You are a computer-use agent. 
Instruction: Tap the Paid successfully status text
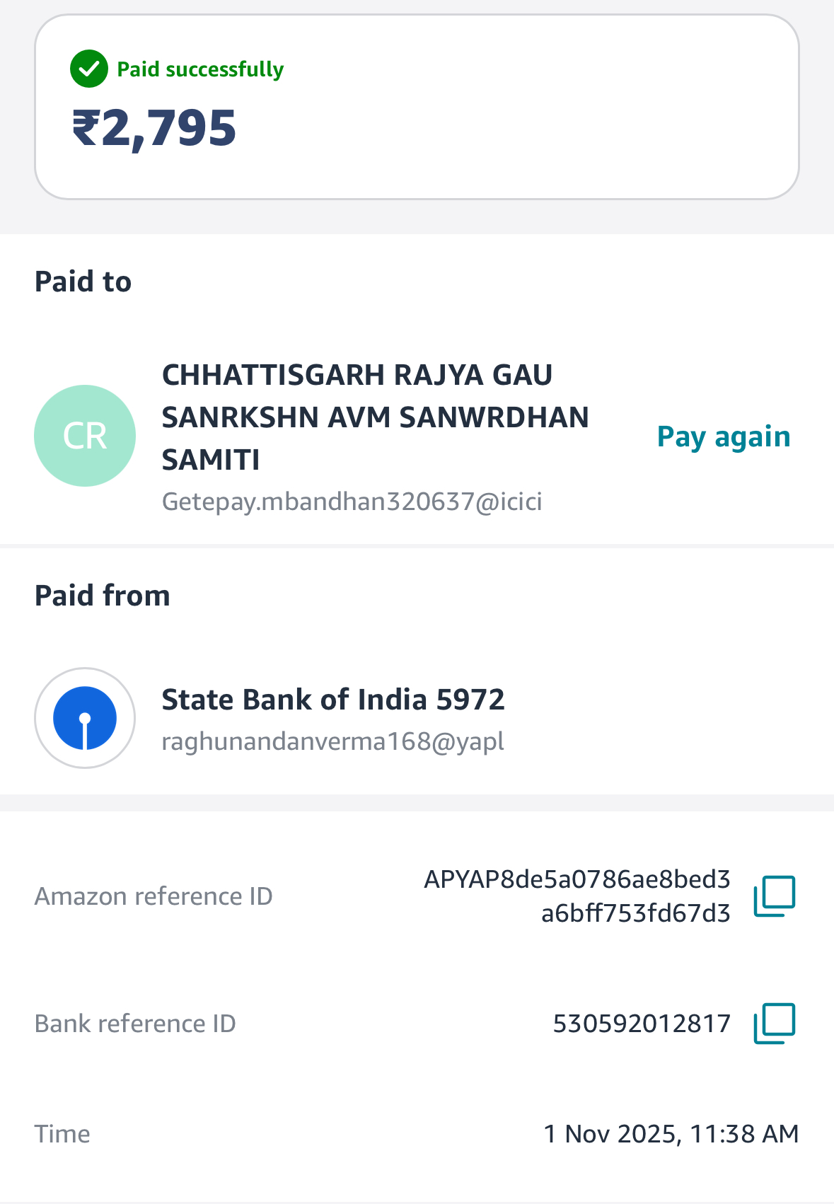200,69
